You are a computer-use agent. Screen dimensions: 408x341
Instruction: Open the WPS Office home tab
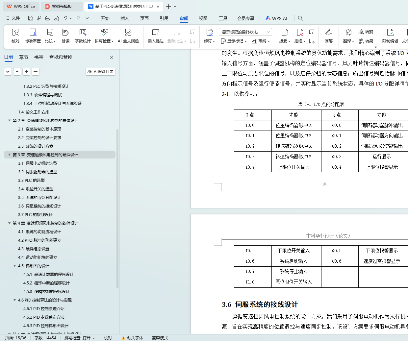(x=21, y=7)
